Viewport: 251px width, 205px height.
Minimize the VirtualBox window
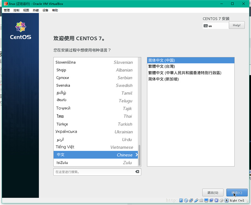click(x=222, y=4)
